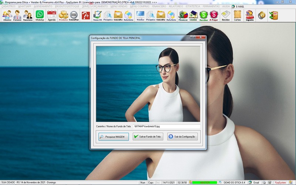Open the Fornece suppliers icon
This screenshot has width=296, height=185.
[17, 16]
